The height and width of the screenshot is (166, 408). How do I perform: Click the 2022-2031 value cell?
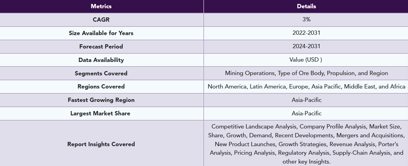pyautogui.click(x=306, y=33)
